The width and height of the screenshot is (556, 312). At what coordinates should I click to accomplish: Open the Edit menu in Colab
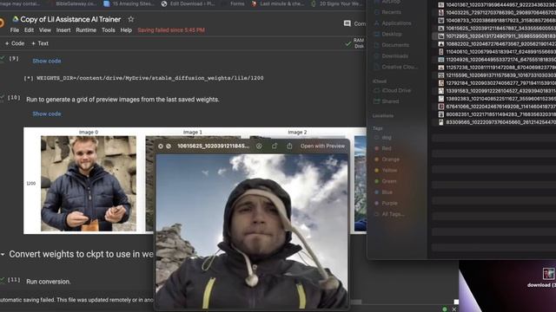29,30
